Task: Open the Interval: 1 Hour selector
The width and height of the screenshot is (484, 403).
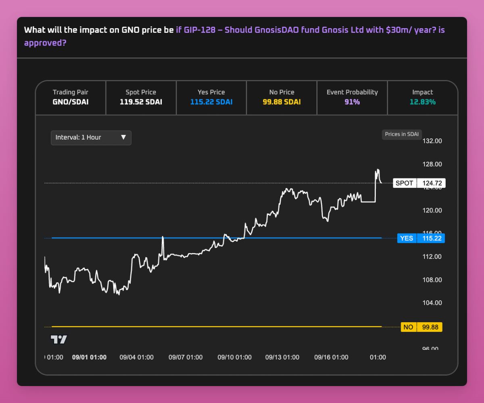Action: click(91, 138)
